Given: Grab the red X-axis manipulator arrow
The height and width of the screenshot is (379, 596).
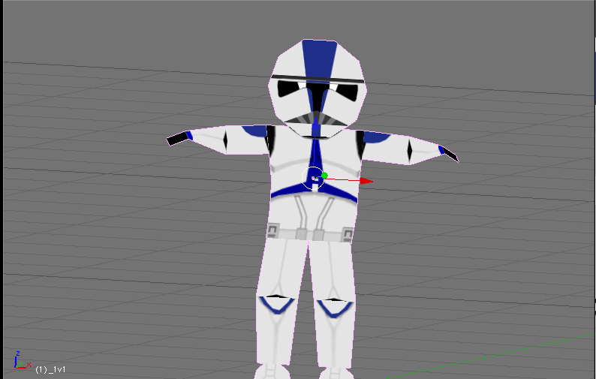Looking at the screenshot, I should 366,181.
